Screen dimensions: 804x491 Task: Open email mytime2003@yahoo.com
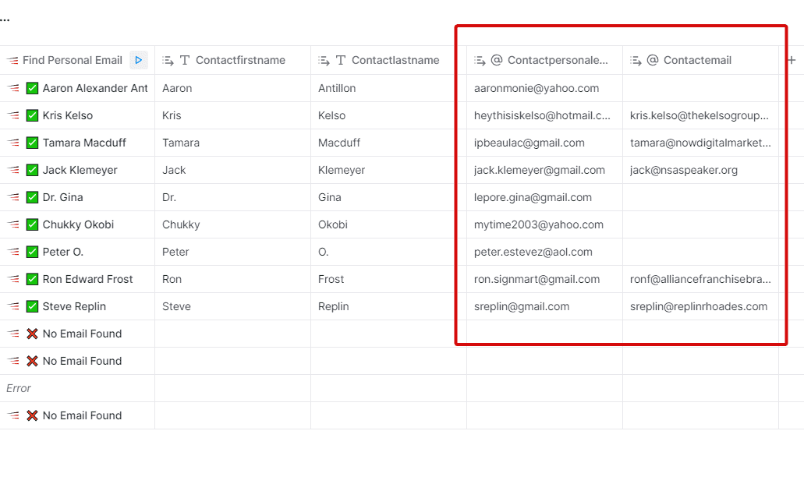[x=538, y=224]
